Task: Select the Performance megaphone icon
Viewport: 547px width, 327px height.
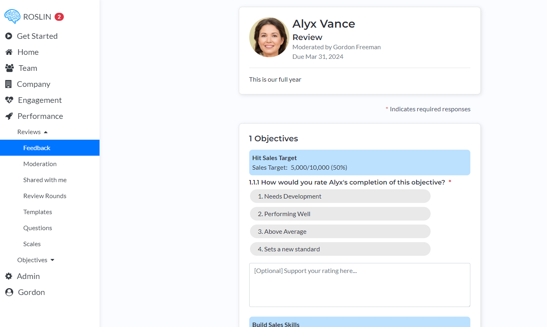Action: pyautogui.click(x=8, y=116)
